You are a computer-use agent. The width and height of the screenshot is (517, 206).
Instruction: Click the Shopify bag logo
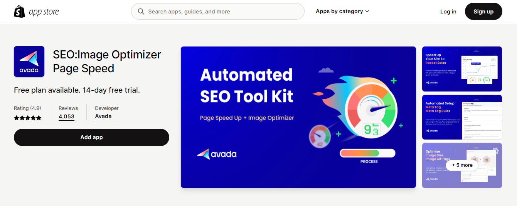(x=19, y=12)
